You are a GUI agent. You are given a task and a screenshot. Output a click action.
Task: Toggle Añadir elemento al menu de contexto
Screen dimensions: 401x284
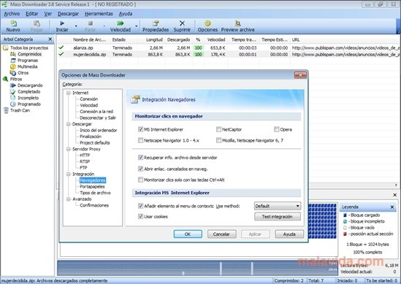pyautogui.click(x=140, y=206)
